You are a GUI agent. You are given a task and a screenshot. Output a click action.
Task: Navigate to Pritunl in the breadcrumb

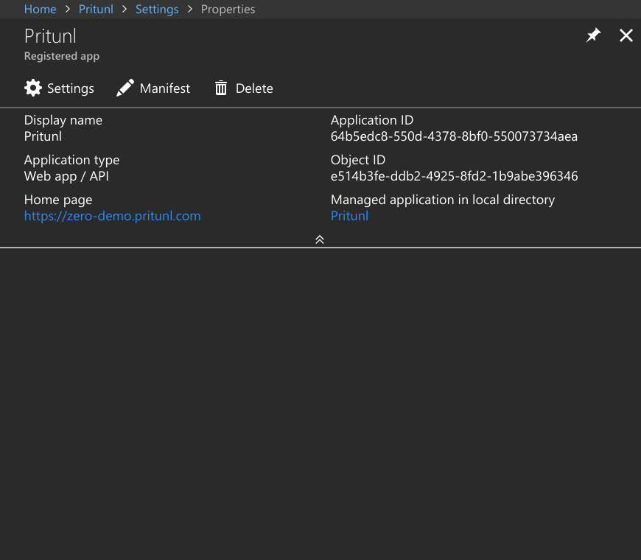96,9
